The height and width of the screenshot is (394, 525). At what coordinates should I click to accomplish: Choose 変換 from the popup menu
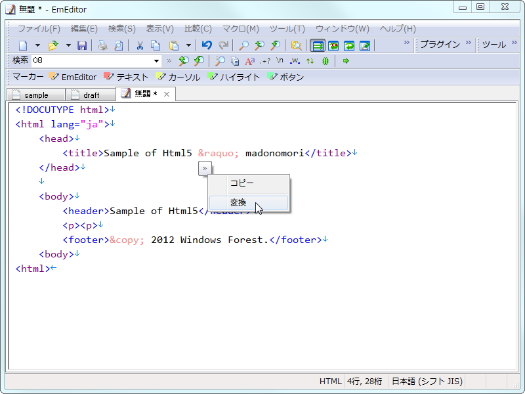coord(249,203)
